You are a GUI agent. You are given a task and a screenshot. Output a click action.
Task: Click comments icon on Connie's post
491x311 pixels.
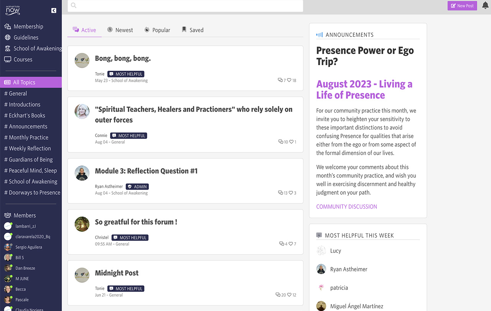(x=281, y=142)
